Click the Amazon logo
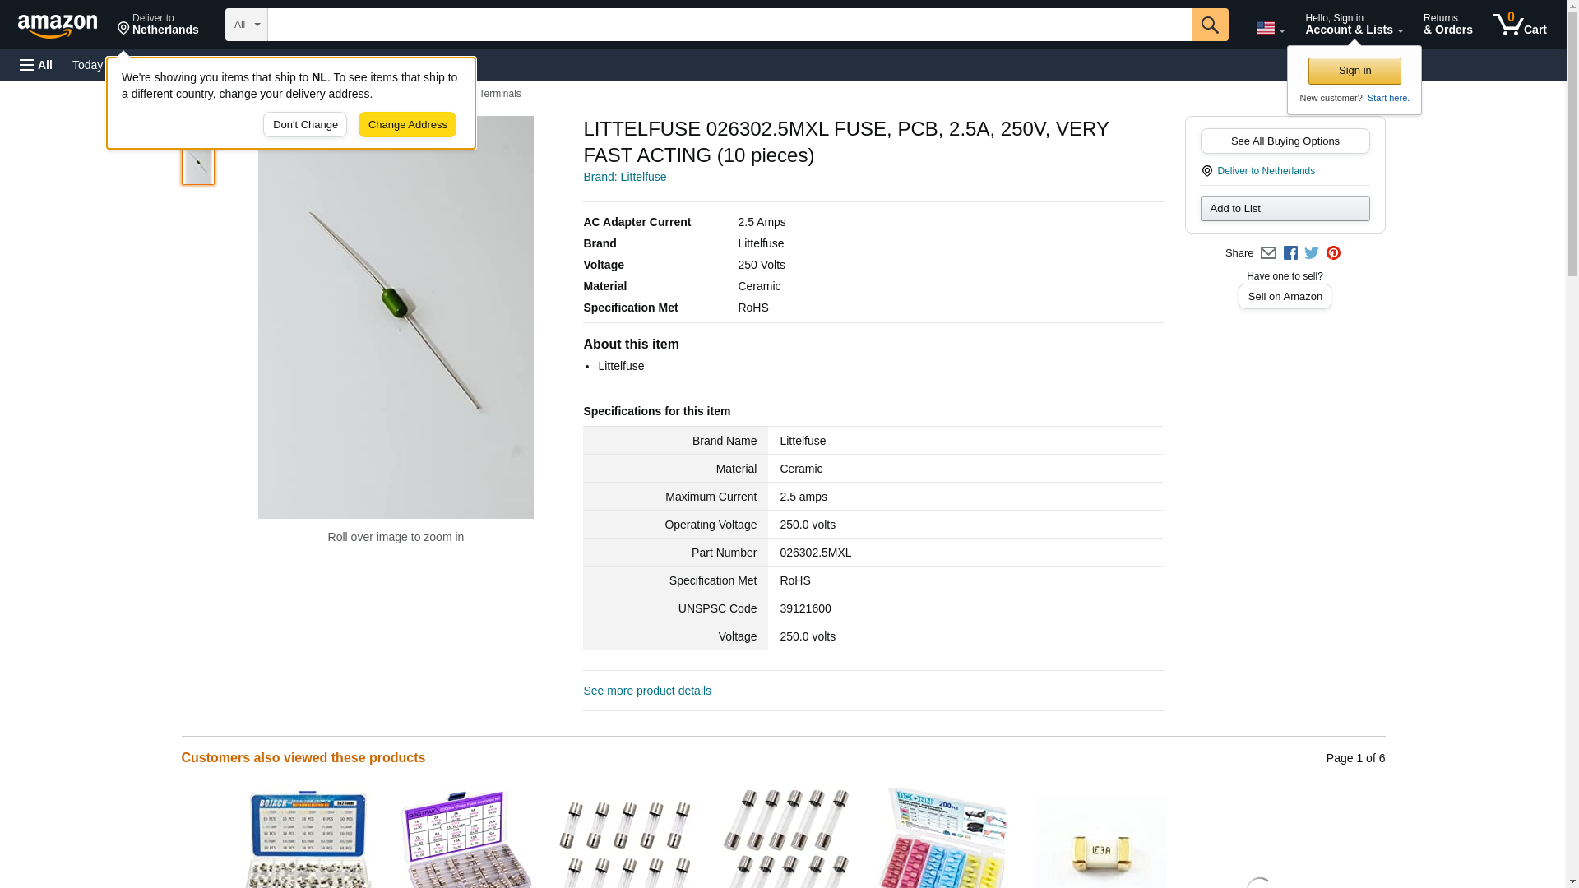This screenshot has height=888, width=1579. [58, 25]
